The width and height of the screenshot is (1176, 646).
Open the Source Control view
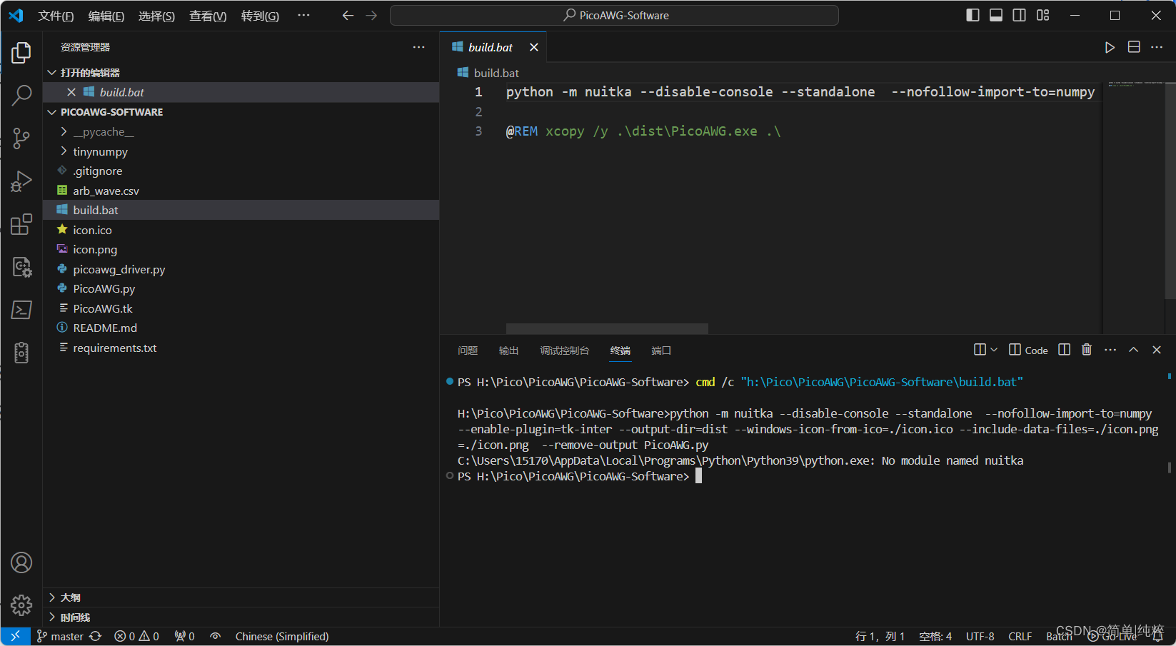point(21,138)
